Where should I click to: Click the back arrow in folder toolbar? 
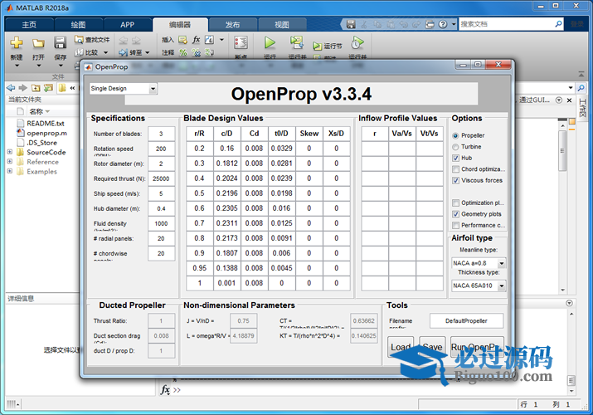pyautogui.click(x=10, y=87)
